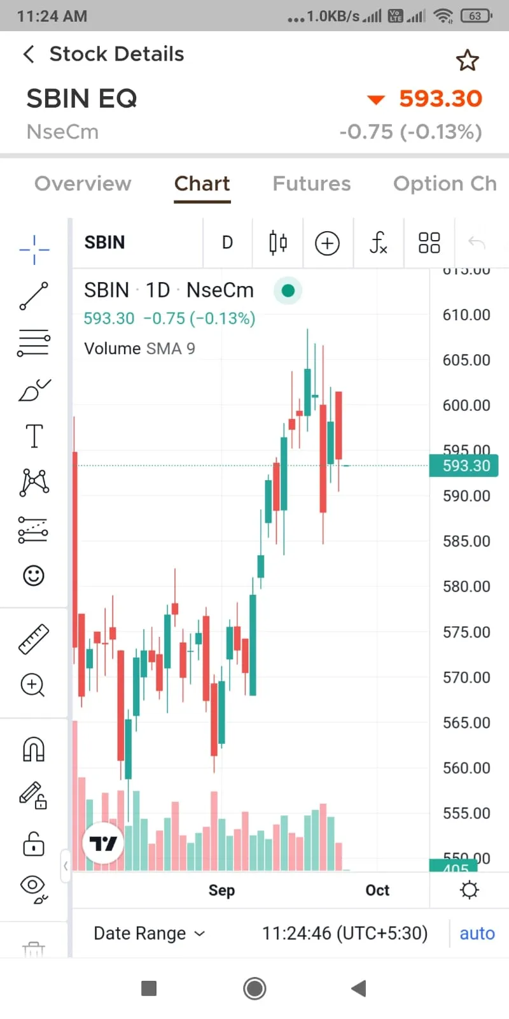The image size is (509, 1019).
Task: Toggle the auto price scale
Action: (477, 933)
